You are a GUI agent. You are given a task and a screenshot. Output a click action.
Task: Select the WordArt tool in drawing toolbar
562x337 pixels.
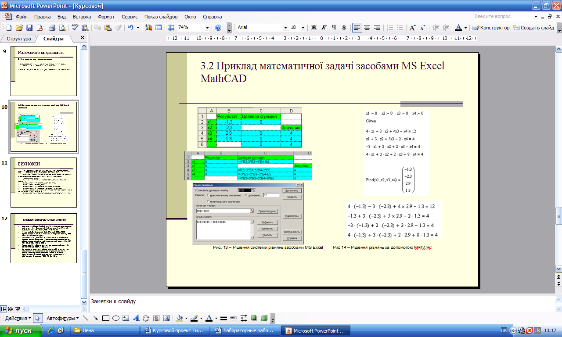pyautogui.click(x=136, y=318)
